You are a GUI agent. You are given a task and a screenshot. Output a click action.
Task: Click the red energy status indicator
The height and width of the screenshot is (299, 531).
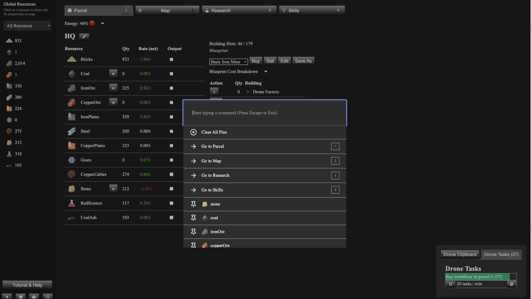coord(92,24)
